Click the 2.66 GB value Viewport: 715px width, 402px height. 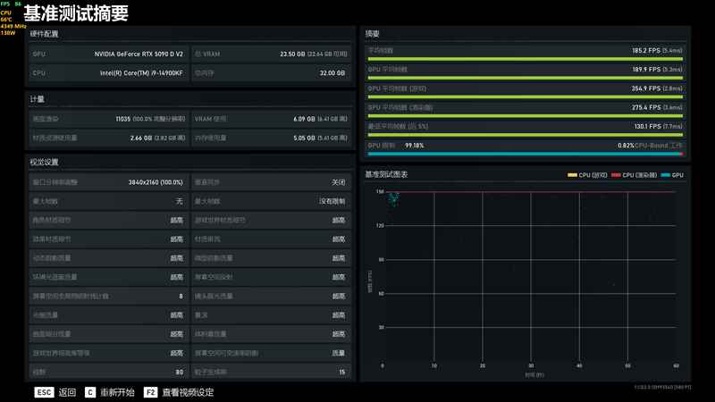(141, 138)
